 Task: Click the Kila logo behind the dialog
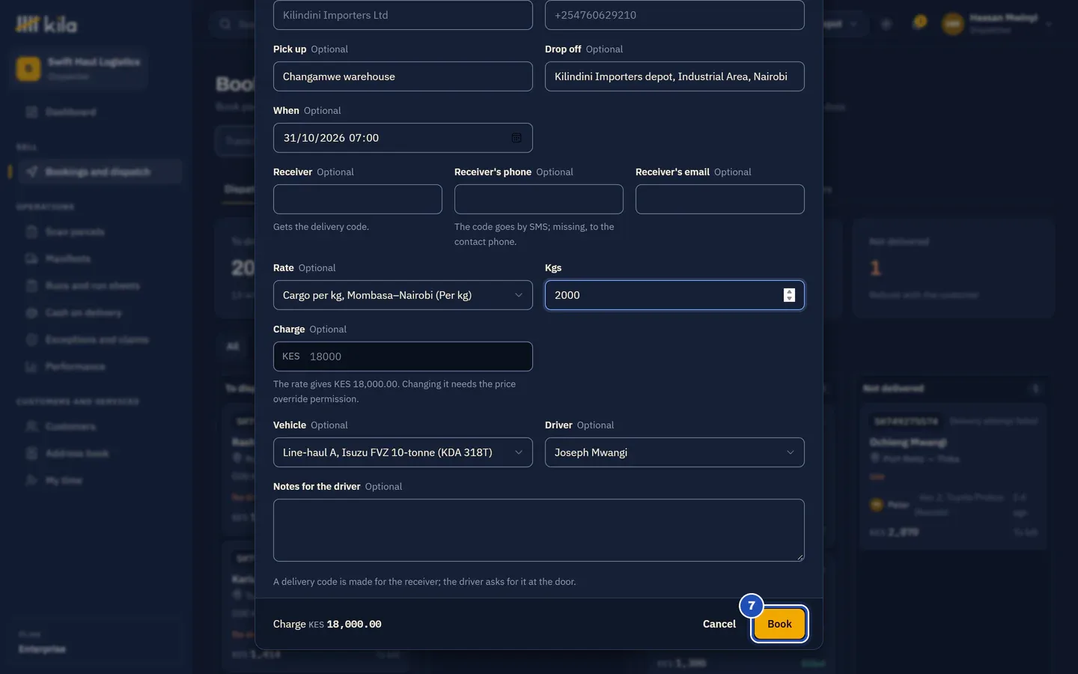(46, 25)
